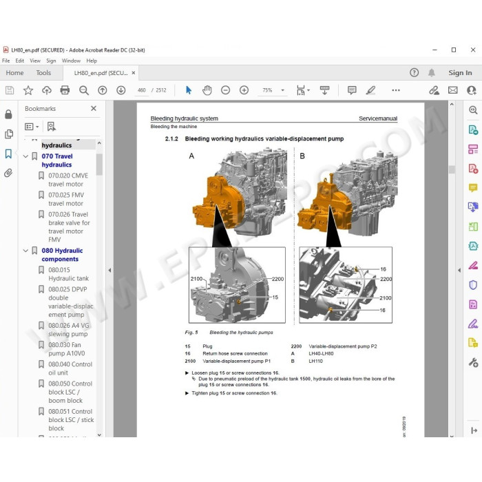Open the Window menu

(71, 61)
